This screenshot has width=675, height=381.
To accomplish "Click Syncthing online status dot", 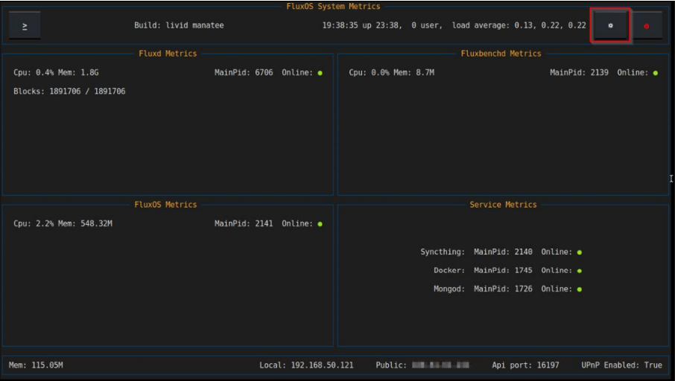I will (579, 252).
